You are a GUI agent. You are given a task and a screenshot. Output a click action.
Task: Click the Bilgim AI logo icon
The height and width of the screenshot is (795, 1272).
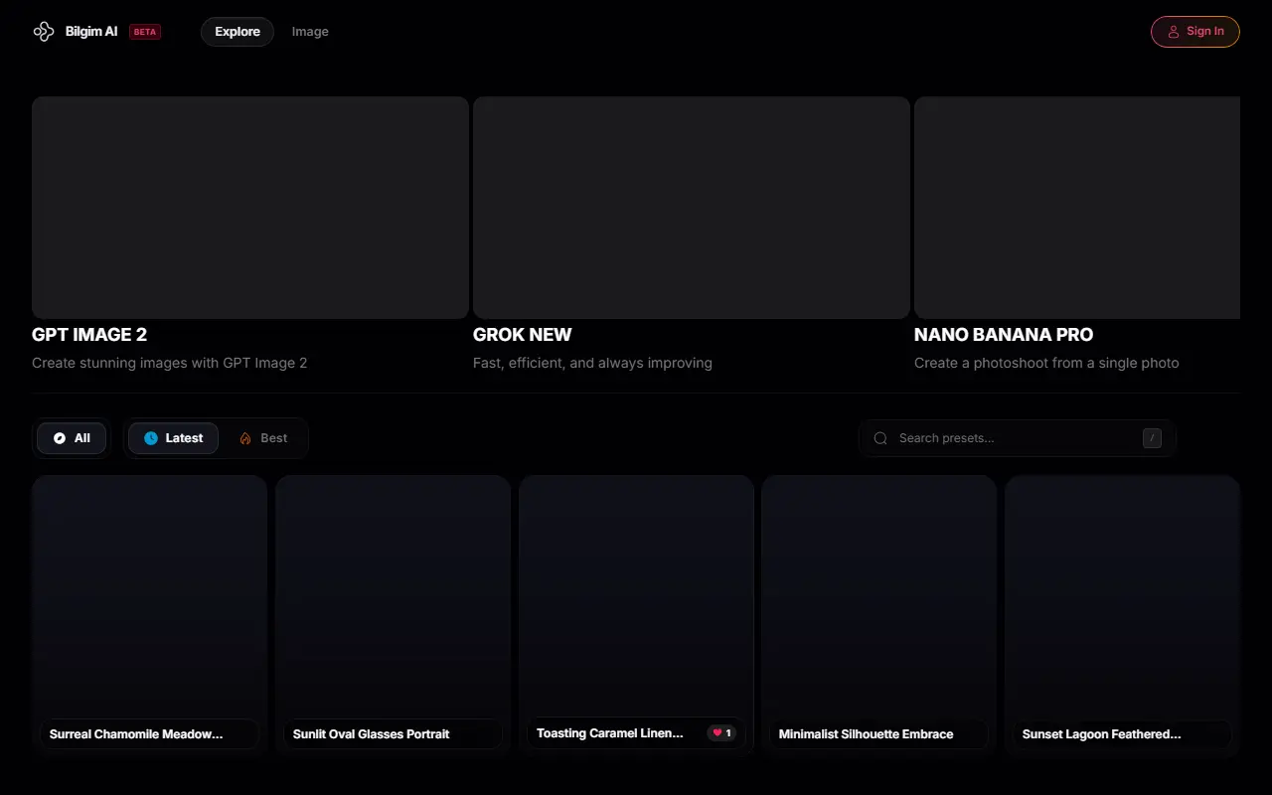pos(43,32)
